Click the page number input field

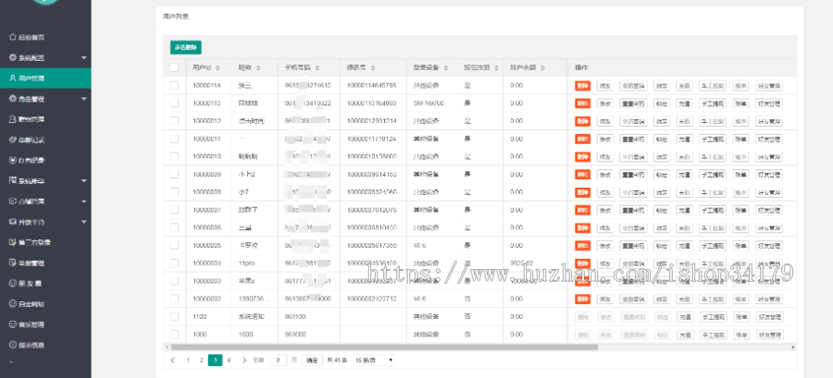278,360
